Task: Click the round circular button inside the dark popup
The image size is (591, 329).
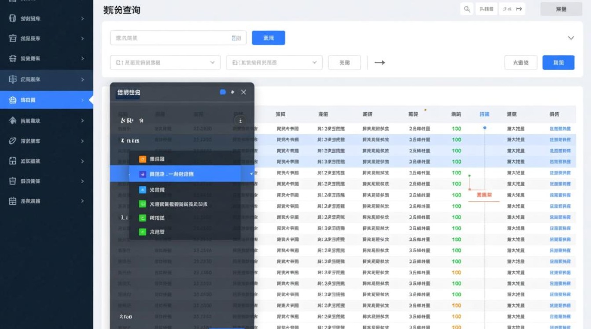Action: pyautogui.click(x=240, y=120)
